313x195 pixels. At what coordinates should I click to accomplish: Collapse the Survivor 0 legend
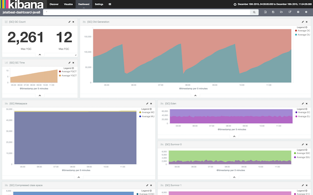[x=302, y=150]
